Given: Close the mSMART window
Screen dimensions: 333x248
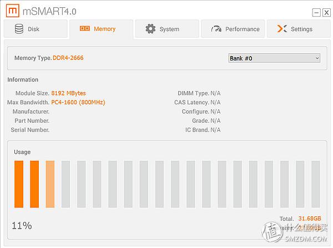Looking at the screenshot, I should pos(326,13).
